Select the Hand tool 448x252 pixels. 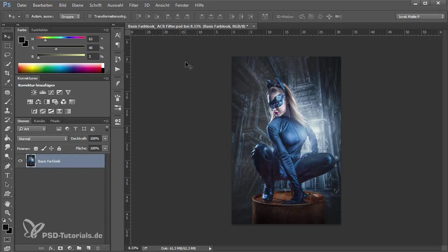(x=7, y=203)
